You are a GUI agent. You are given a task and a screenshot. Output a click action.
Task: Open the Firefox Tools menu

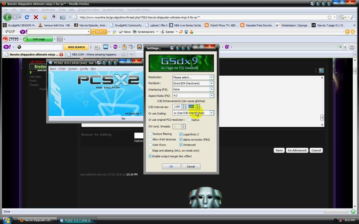point(62,10)
